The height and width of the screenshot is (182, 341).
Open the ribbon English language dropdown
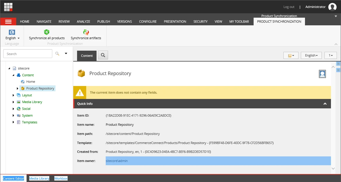tap(12, 38)
